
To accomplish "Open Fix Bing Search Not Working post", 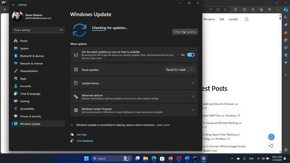I will click(221, 137).
